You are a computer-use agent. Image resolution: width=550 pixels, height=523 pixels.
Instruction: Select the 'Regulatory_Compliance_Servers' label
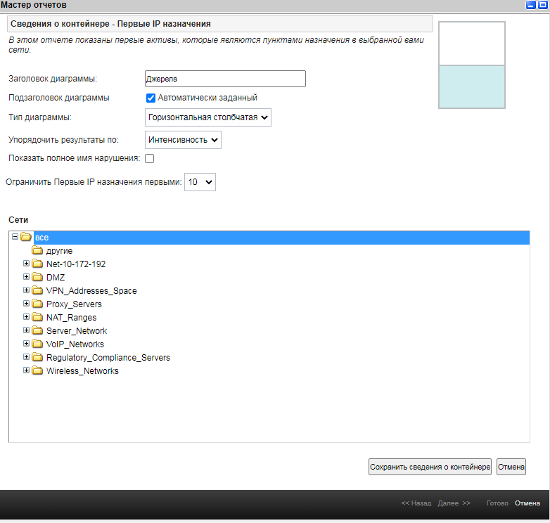[x=108, y=358]
